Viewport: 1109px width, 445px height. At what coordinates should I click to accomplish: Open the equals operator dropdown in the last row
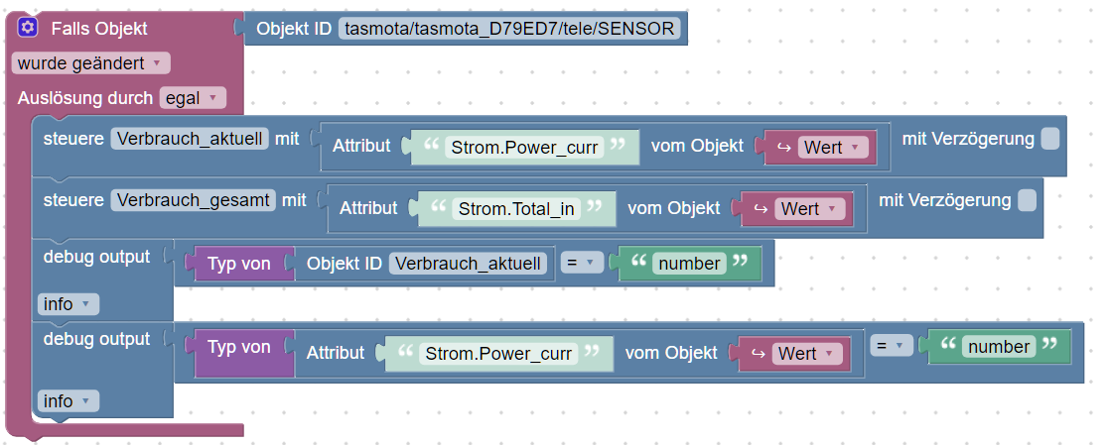pyautogui.click(x=891, y=347)
